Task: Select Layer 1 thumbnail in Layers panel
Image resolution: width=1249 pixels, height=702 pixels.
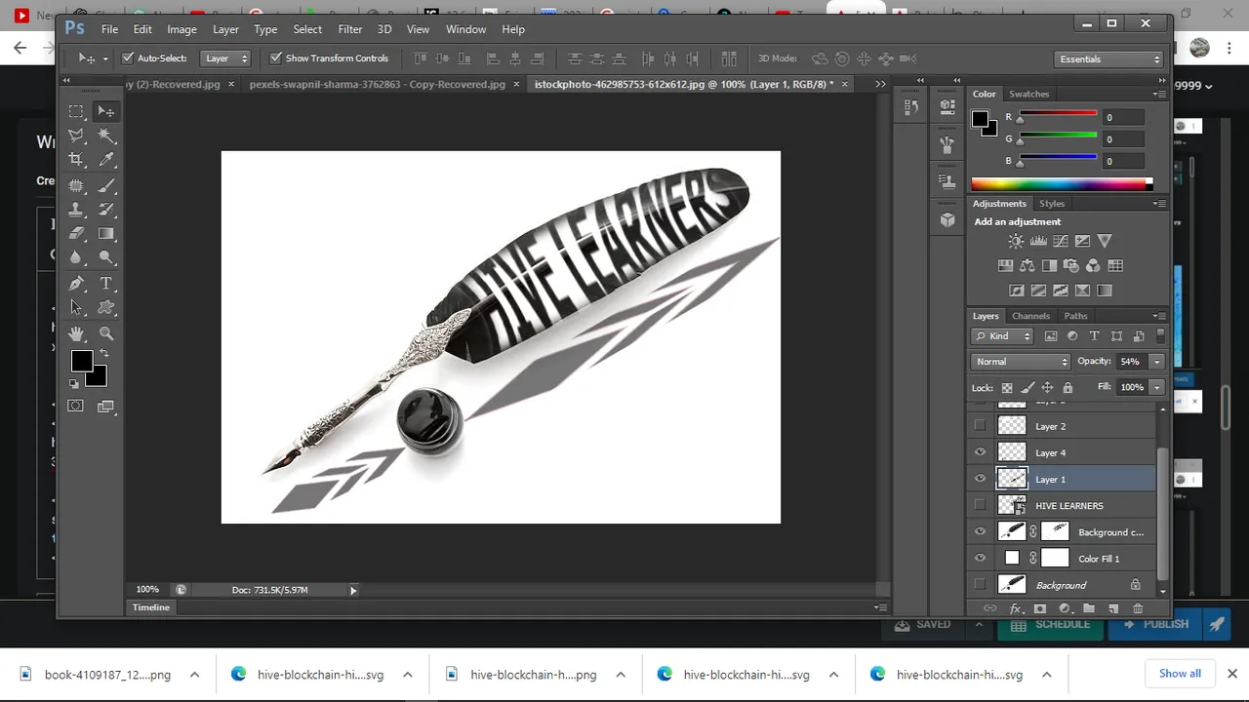Action: [1012, 479]
